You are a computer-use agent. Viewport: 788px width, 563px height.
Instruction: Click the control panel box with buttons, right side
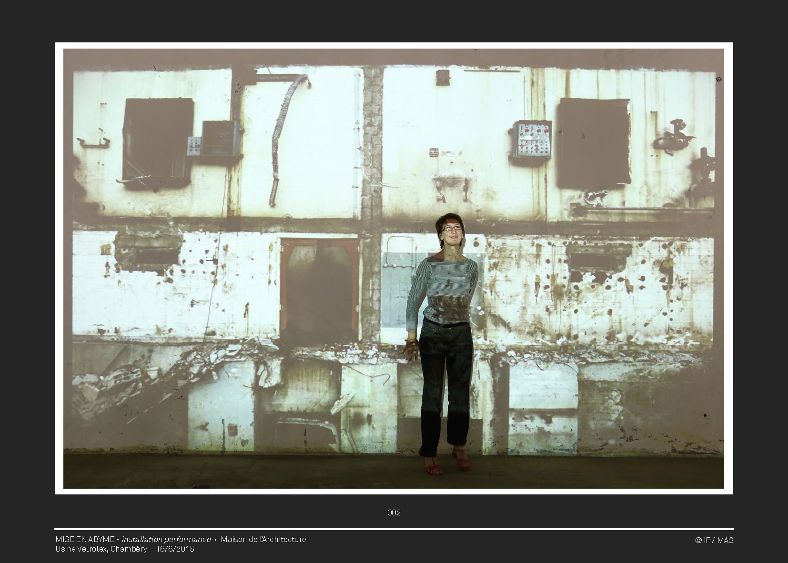tap(533, 139)
